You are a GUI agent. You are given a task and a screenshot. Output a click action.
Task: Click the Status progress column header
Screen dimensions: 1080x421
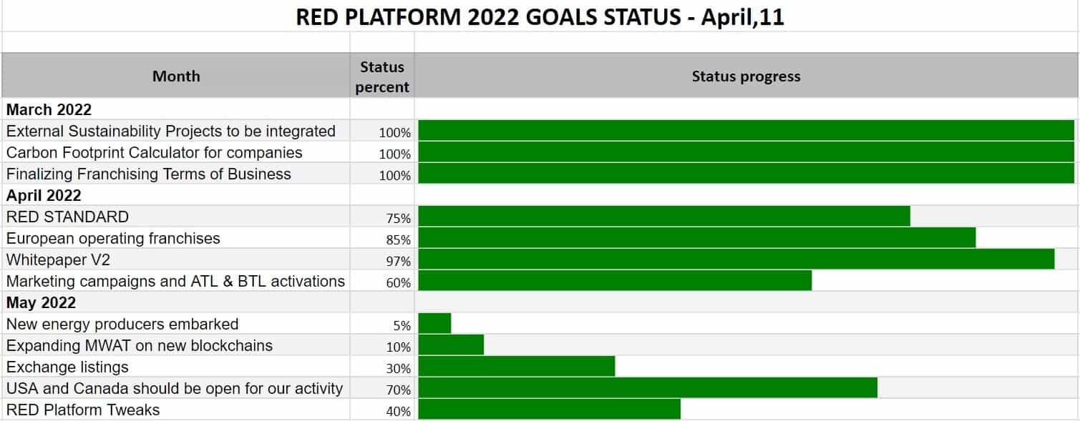[x=746, y=76]
